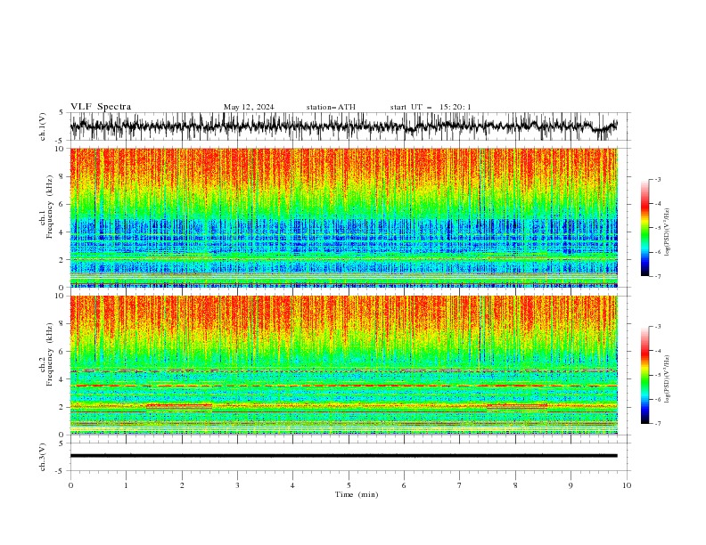Select the "start UT = 15:20:1" text

[431, 107]
